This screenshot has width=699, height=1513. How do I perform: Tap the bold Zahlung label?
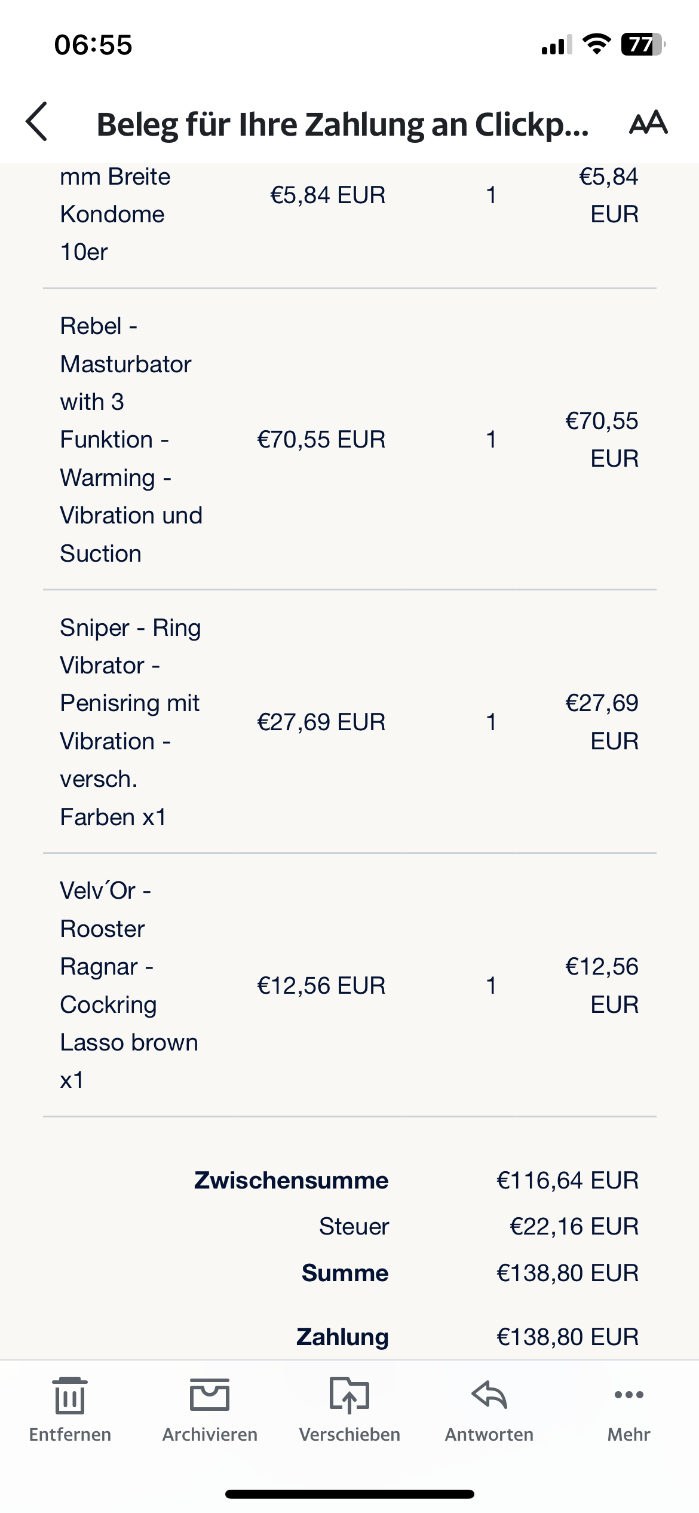(342, 1337)
